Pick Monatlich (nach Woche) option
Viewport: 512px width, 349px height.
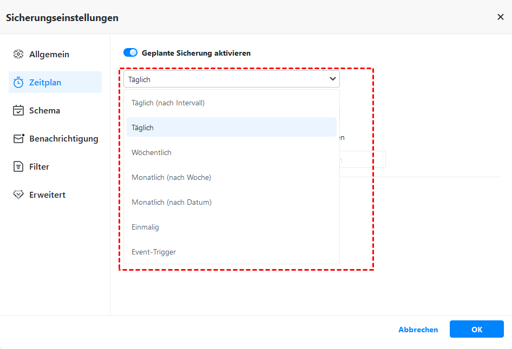click(x=171, y=177)
